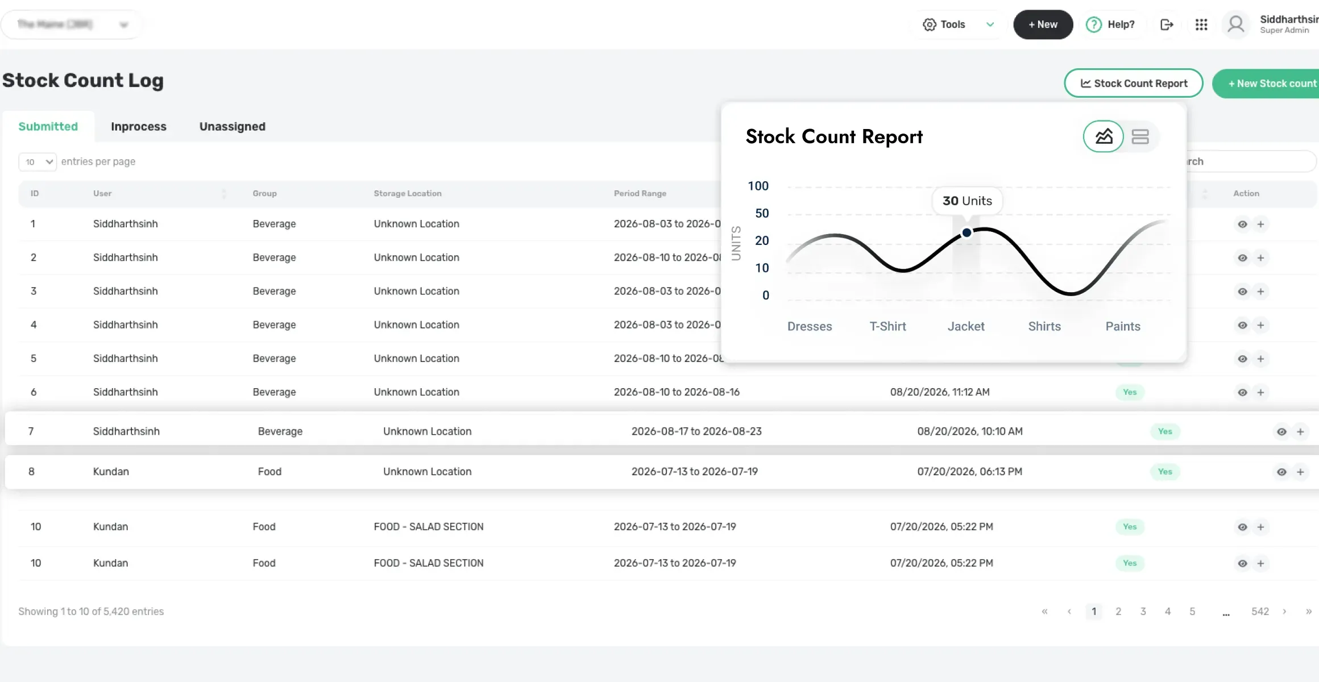Click 2026-08-17 to 2026-08-23 period cell

pyautogui.click(x=696, y=431)
